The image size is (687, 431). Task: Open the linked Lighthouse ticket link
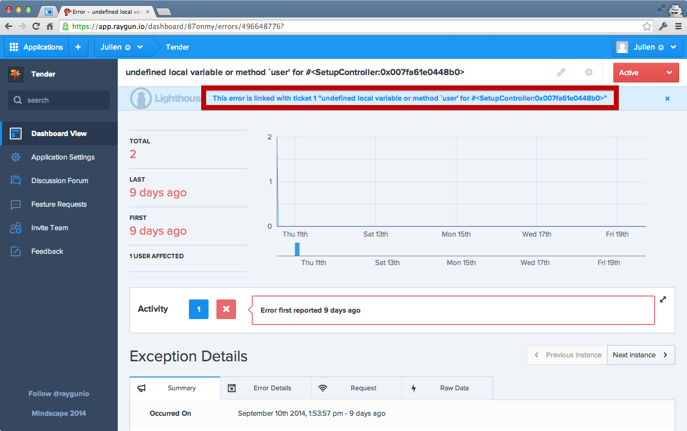point(410,98)
